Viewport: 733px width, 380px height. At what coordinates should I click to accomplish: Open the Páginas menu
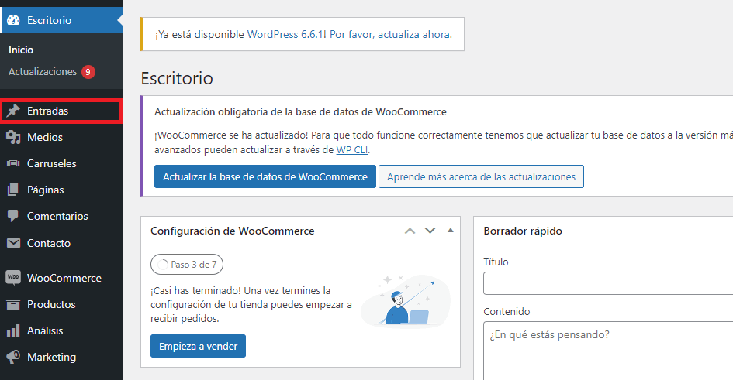pyautogui.click(x=62, y=190)
